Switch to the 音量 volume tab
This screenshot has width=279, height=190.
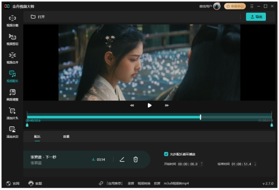point(66,136)
